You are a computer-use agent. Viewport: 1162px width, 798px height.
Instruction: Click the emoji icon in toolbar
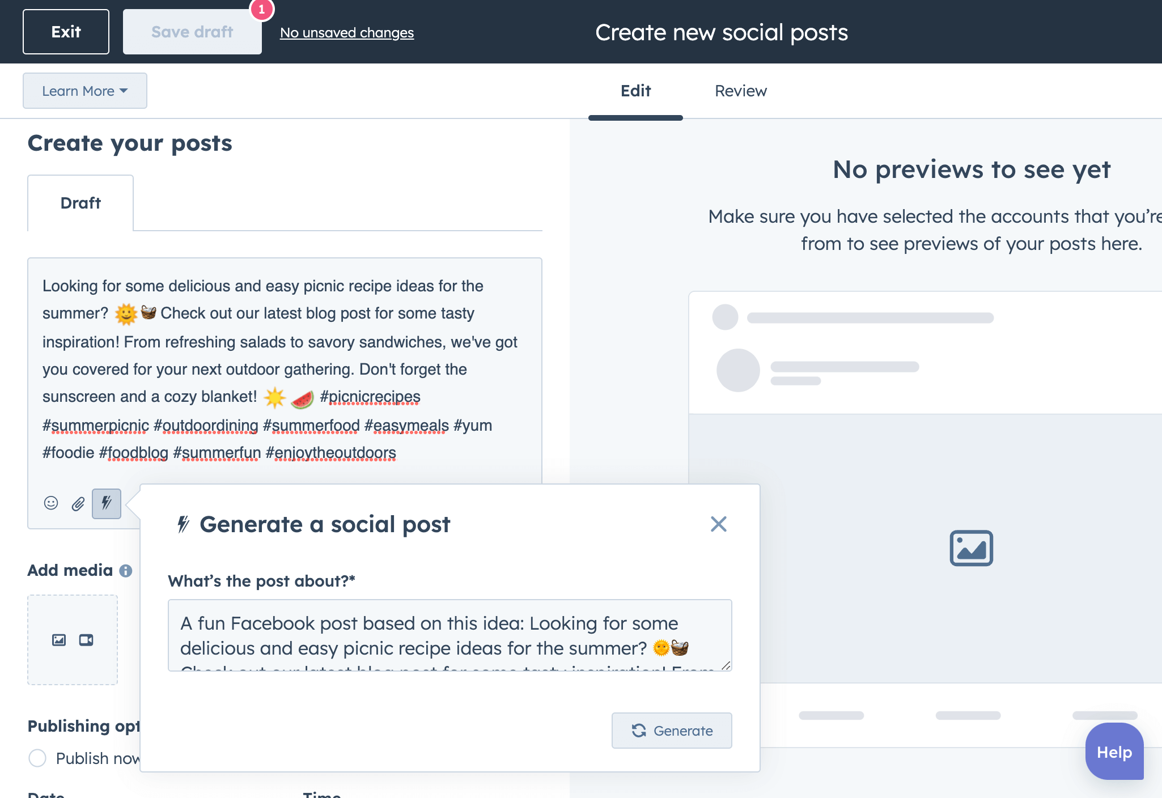(50, 502)
